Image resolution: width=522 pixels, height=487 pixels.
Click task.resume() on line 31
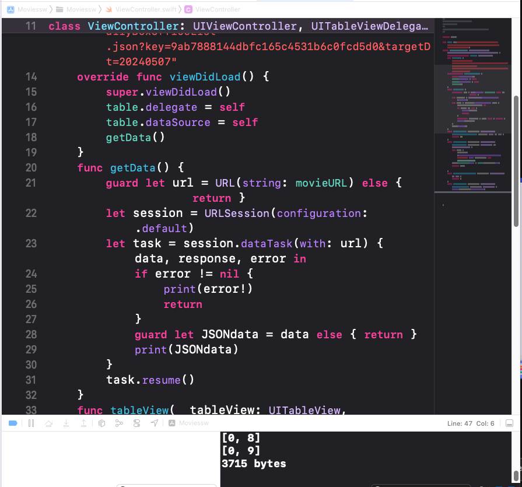[150, 380]
